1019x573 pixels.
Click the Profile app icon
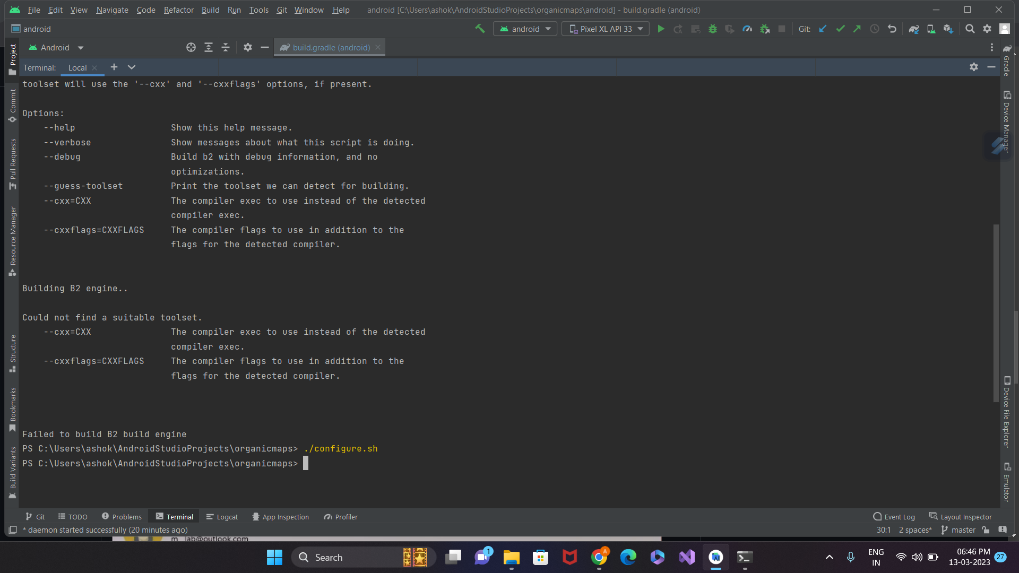click(747, 29)
